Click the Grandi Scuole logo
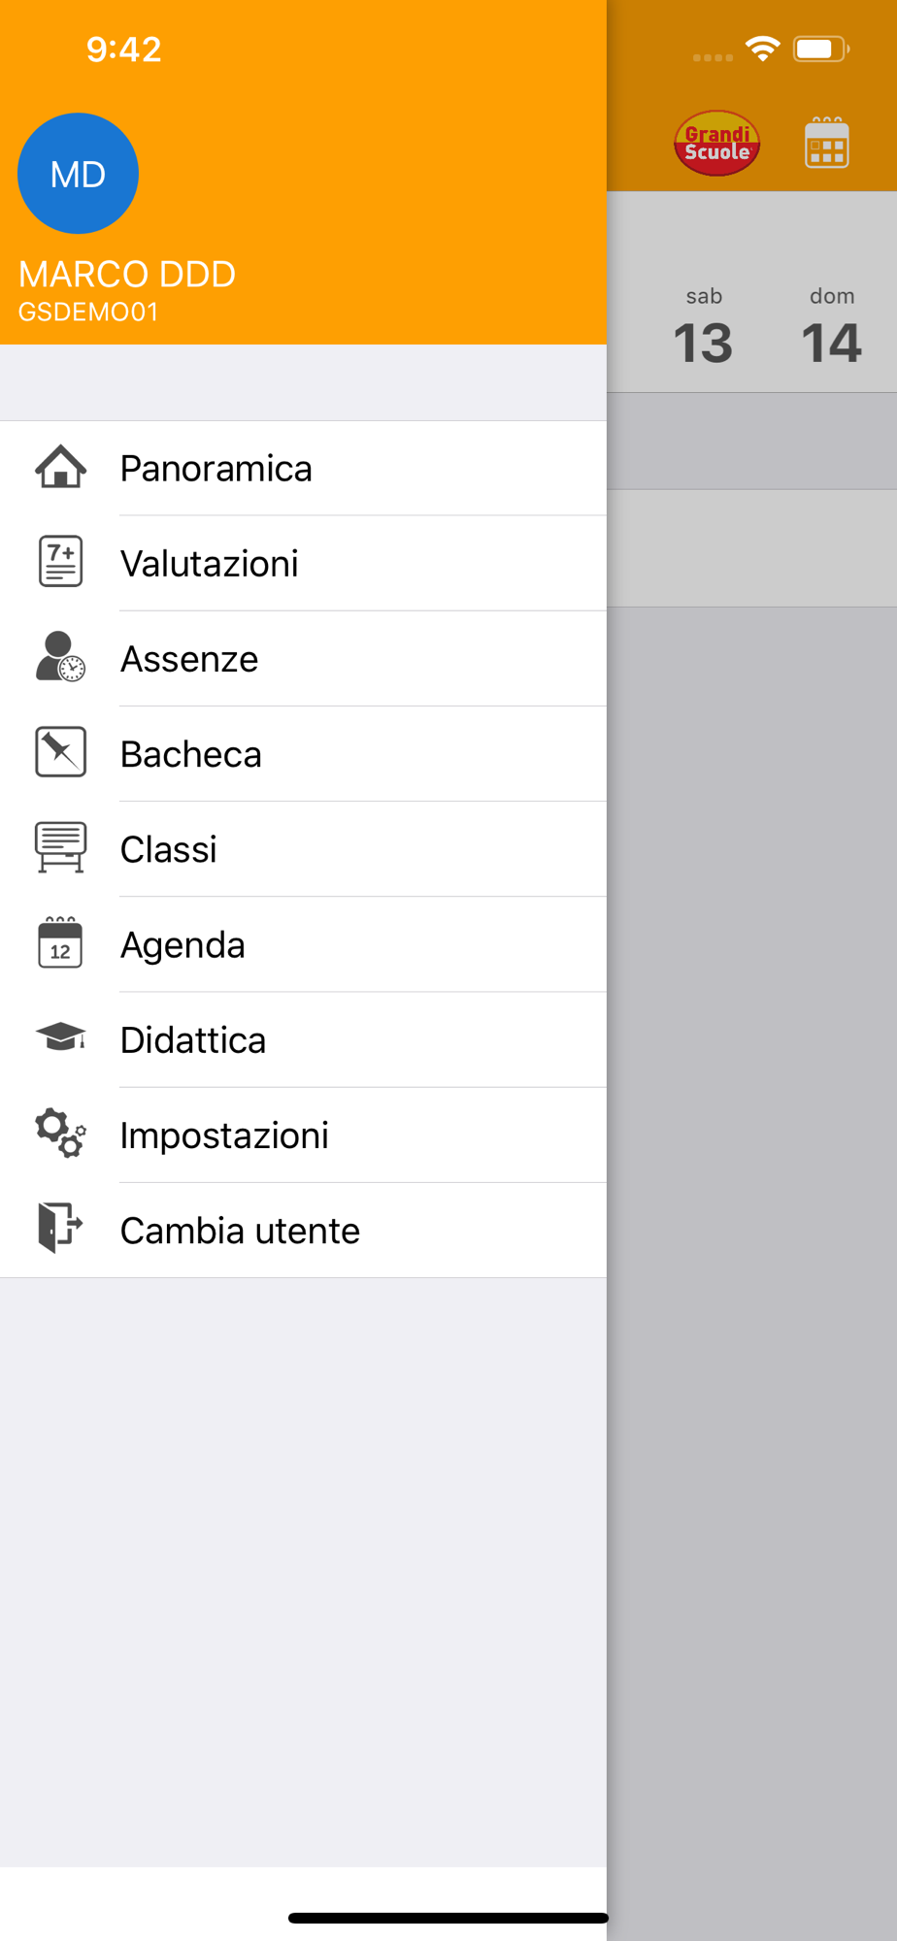The height and width of the screenshot is (1941, 897). 716,144
